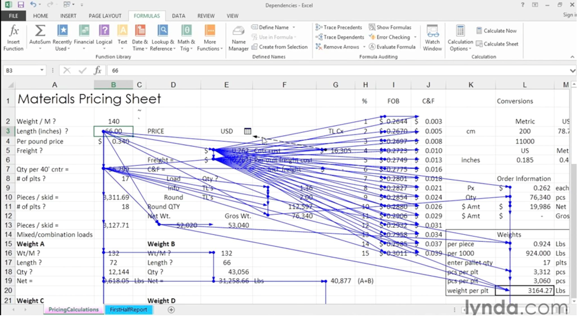Screen dimensions: 579x317
Task: Open Date & Time functions
Action: click(140, 38)
